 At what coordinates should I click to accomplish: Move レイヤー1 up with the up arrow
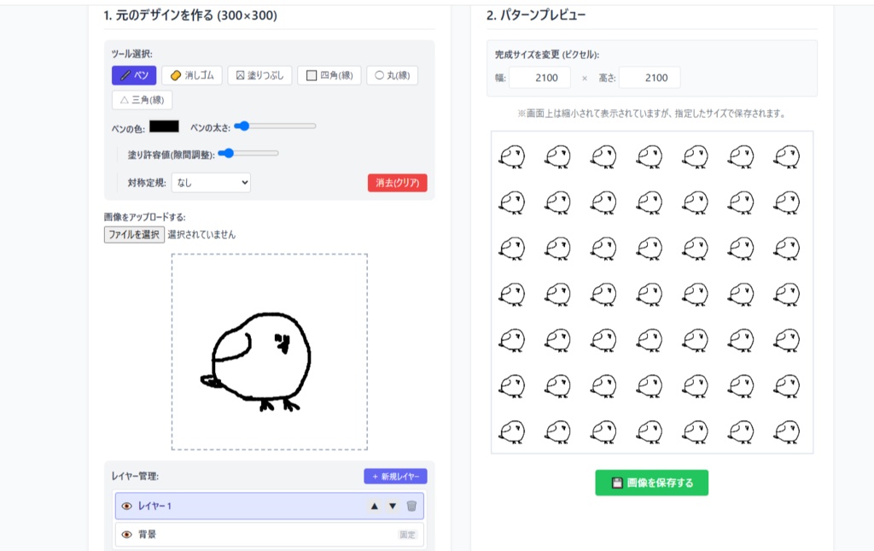(375, 506)
